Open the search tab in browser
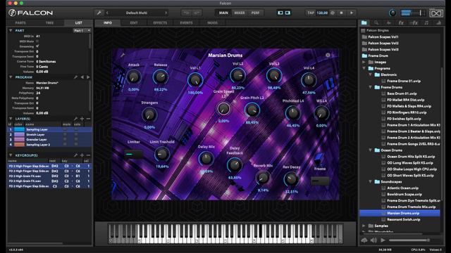 coord(376,22)
